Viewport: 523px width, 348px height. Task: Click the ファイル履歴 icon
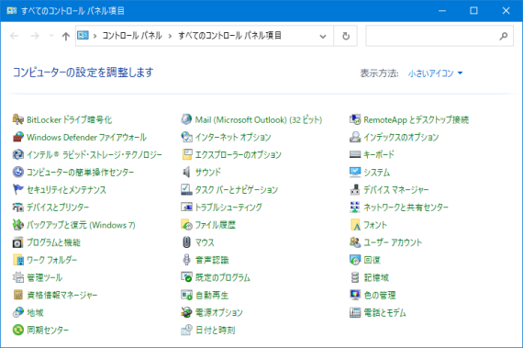pos(186,225)
